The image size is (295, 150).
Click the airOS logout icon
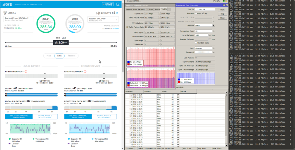click(118, 4)
